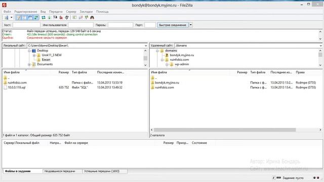Toggle transfer queue display icon

pos(36,18)
